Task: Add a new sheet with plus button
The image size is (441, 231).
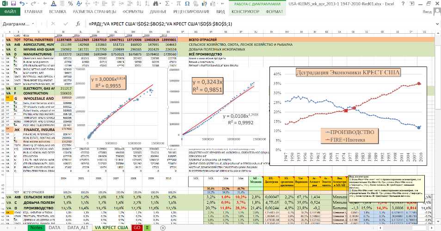Action: pos(162,228)
